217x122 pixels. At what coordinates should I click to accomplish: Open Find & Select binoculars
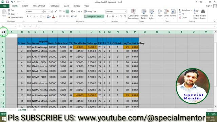click(x=203, y=14)
